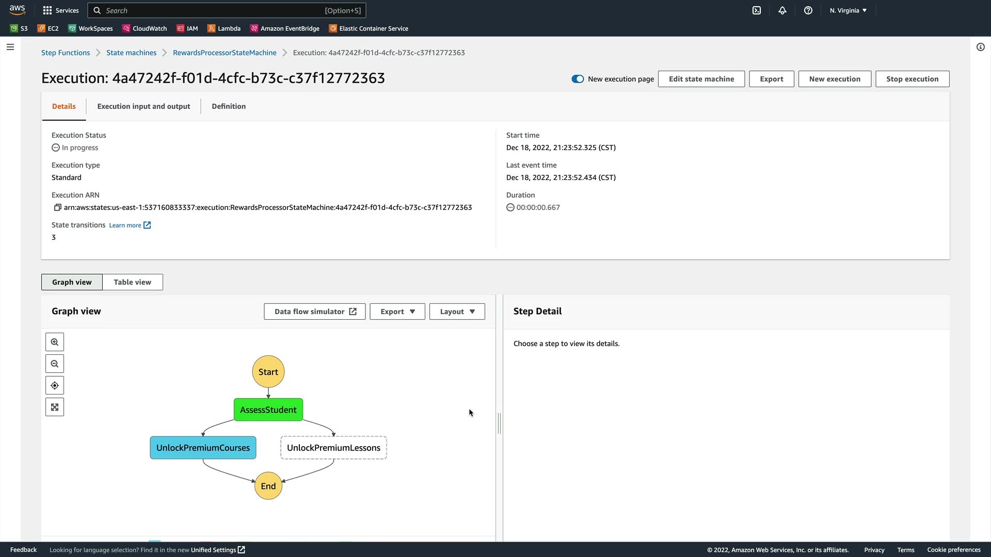Click the fullscreen graph icon
This screenshot has width=991, height=557.
(x=55, y=407)
